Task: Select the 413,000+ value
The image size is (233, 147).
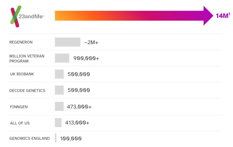Action: point(77,123)
